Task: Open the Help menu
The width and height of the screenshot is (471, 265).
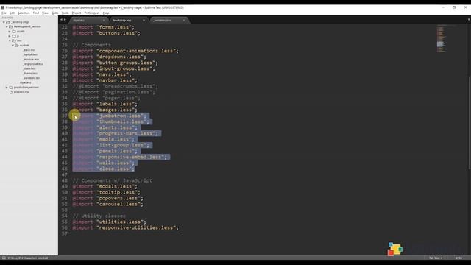Action: coord(106,13)
